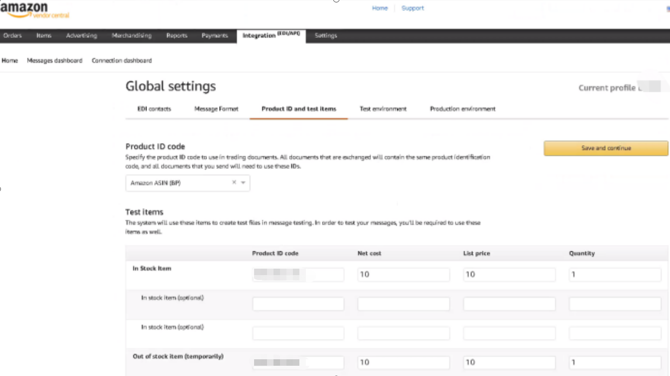Switch to the Message Format tab

(216, 109)
